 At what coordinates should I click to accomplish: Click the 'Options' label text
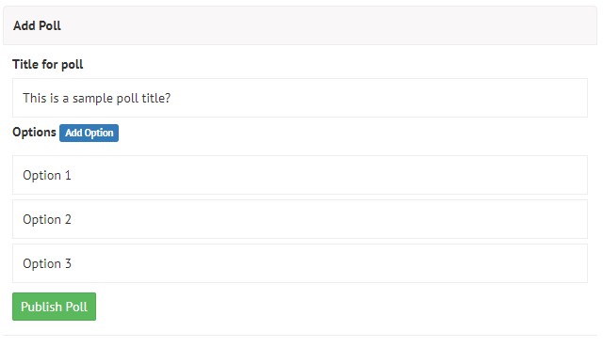coord(34,132)
